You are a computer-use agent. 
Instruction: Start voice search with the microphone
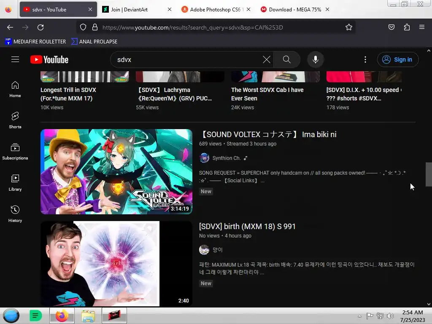click(x=316, y=59)
